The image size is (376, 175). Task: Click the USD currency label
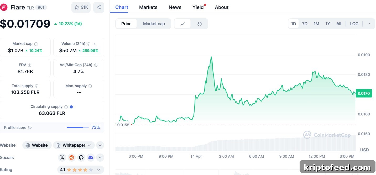[x=364, y=150]
